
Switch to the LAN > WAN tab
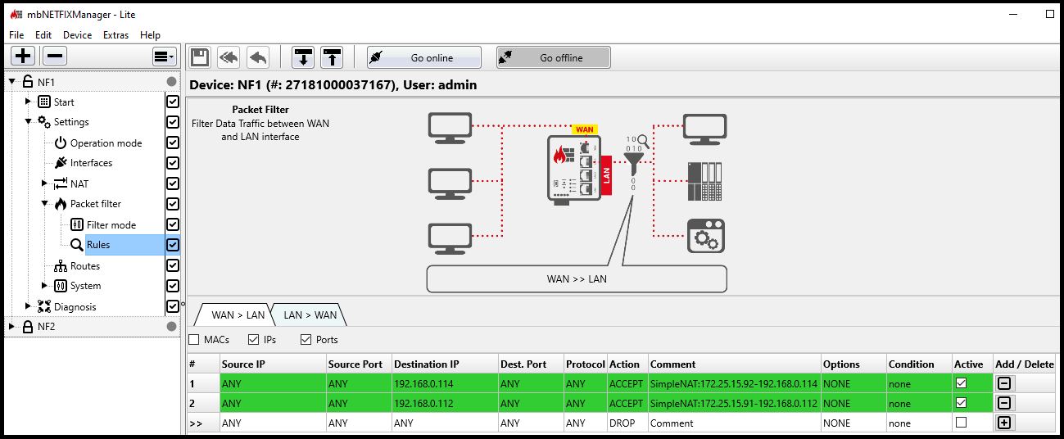click(x=310, y=315)
